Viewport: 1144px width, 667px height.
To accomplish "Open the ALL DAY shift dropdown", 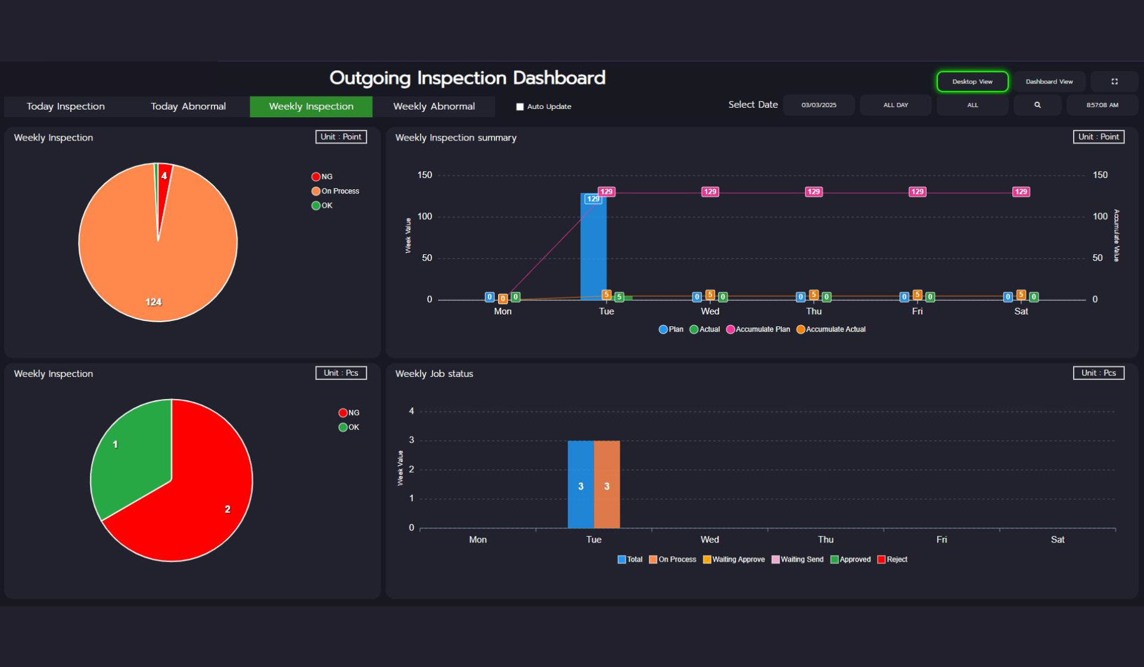I will (895, 105).
